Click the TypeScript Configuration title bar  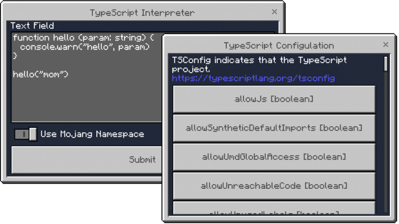[279, 45]
